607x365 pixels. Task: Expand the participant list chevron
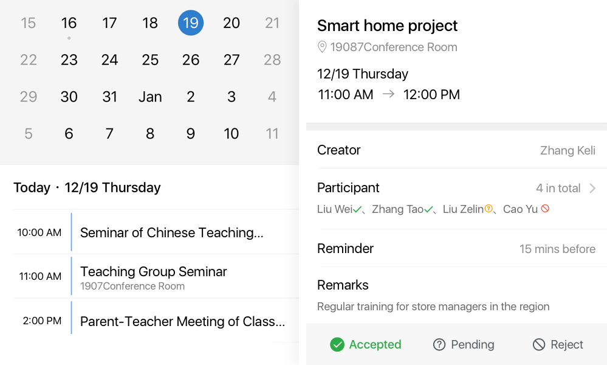pos(593,189)
